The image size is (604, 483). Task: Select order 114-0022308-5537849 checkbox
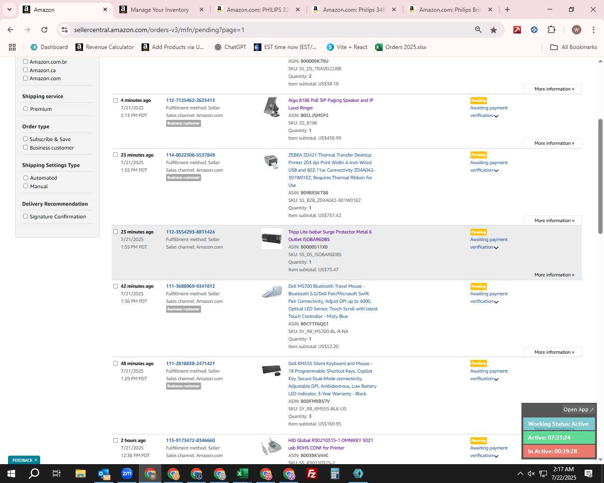[x=115, y=155]
